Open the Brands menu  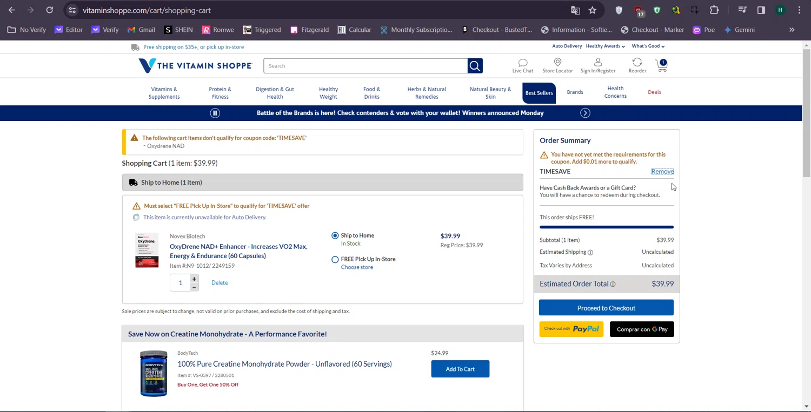tap(575, 92)
